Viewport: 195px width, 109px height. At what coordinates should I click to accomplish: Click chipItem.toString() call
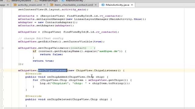coord(109,83)
